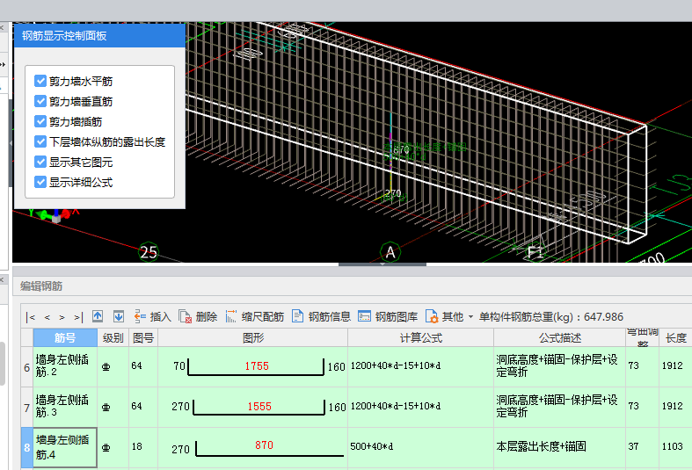Toggle 显示详细公式 checkbox

click(x=40, y=182)
